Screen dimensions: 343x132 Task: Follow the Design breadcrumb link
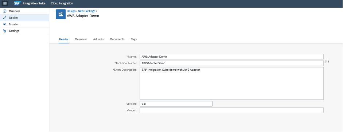(71, 11)
